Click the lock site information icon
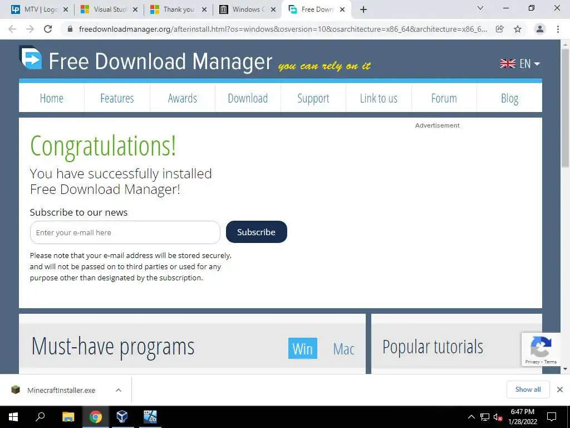 [x=71, y=29]
